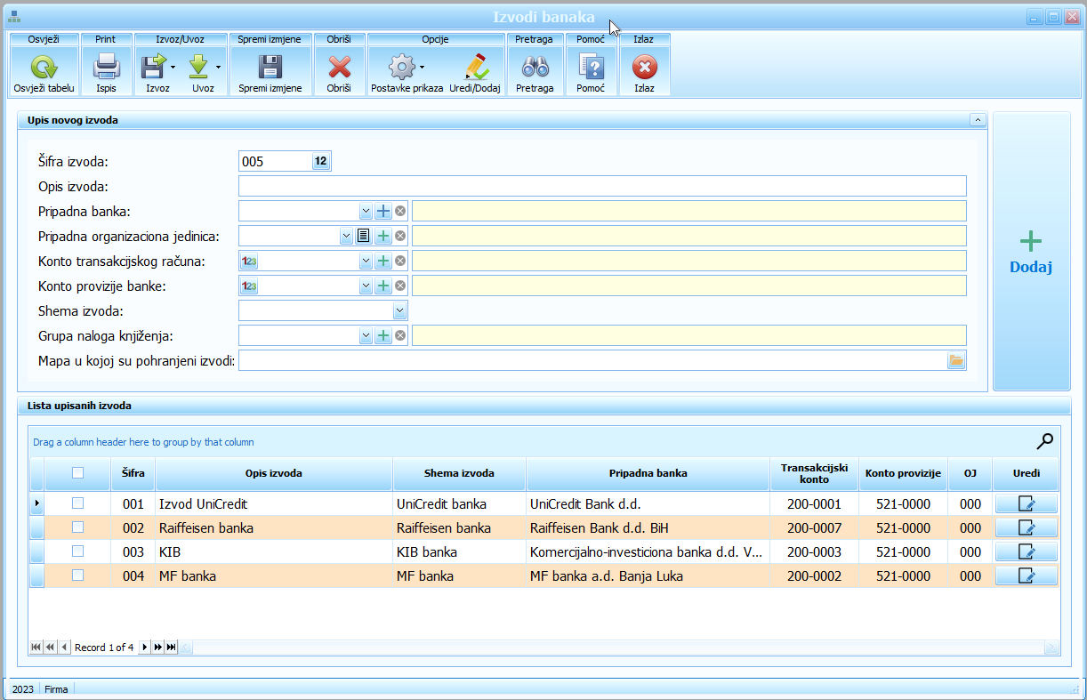This screenshot has width=1087, height=700.
Task: Tick the checkbox for Izvod UniCredit row
Action: (x=78, y=503)
